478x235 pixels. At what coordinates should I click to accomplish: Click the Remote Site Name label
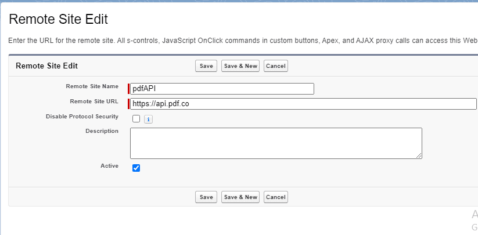(x=92, y=86)
